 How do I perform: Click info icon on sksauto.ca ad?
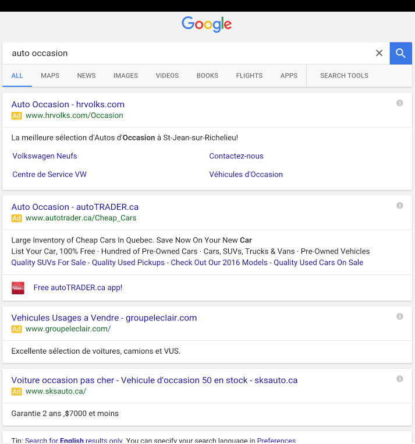(x=400, y=379)
